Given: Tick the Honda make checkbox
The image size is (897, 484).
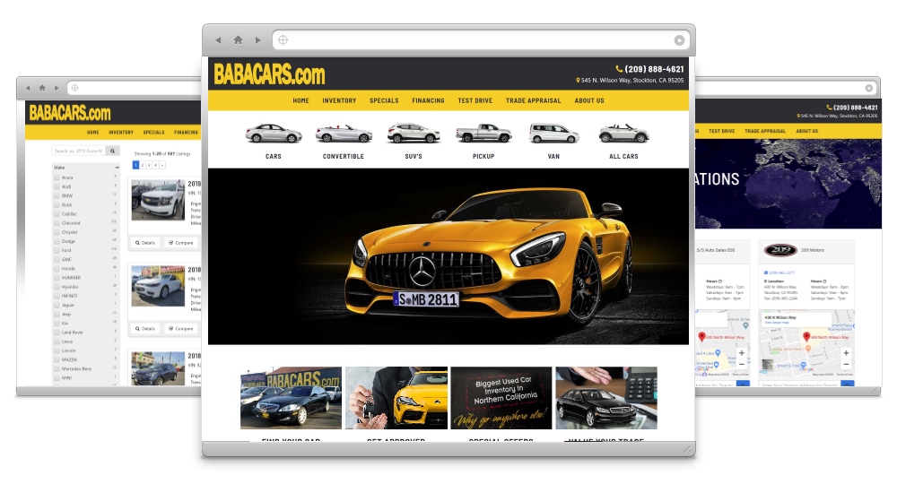Looking at the screenshot, I should [57, 268].
